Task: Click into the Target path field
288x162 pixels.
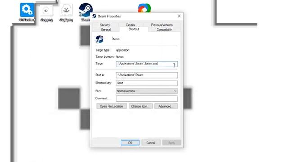Action: tap(147, 64)
